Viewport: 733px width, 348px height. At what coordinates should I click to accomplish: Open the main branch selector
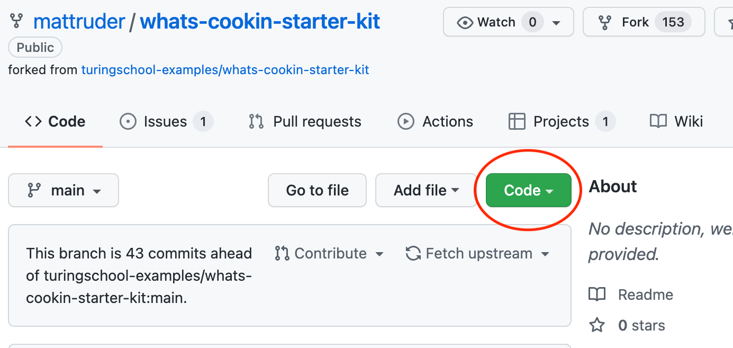click(63, 190)
